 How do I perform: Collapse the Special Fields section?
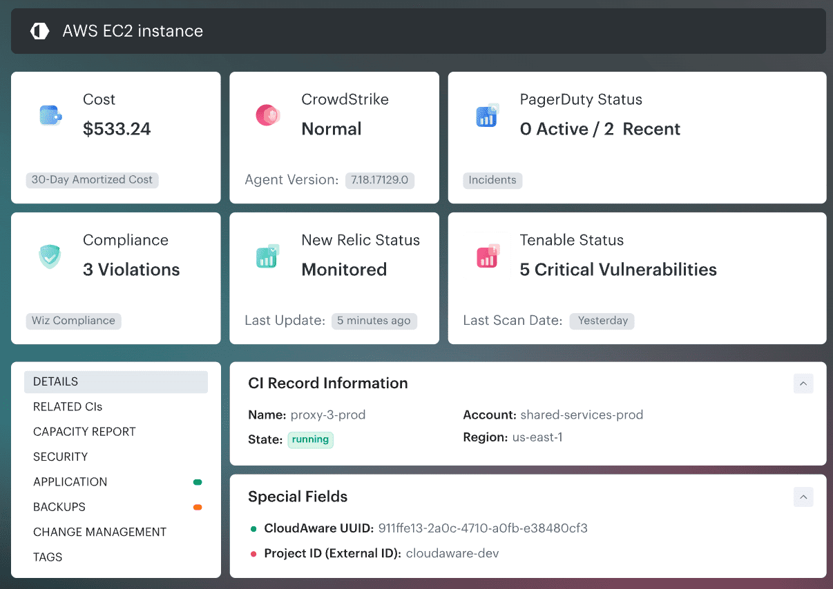(803, 497)
